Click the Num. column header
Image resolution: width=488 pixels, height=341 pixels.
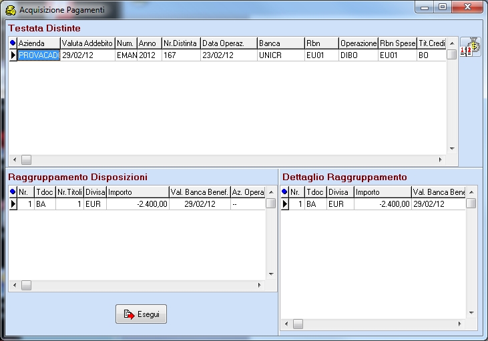click(x=126, y=43)
